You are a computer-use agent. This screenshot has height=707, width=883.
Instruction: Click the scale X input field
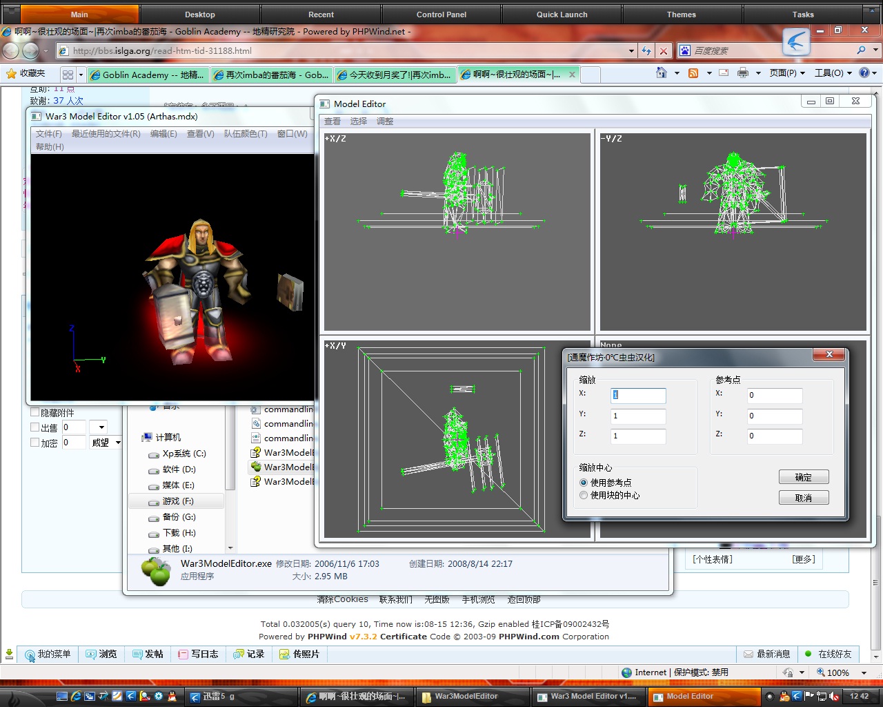(x=638, y=395)
